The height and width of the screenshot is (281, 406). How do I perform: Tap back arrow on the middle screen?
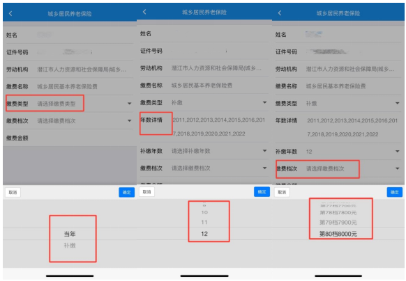click(144, 12)
